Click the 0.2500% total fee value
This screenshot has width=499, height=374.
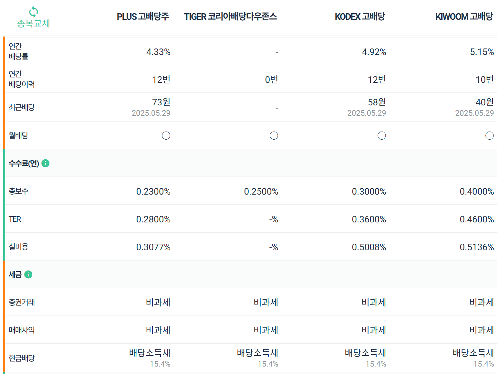coord(261,191)
